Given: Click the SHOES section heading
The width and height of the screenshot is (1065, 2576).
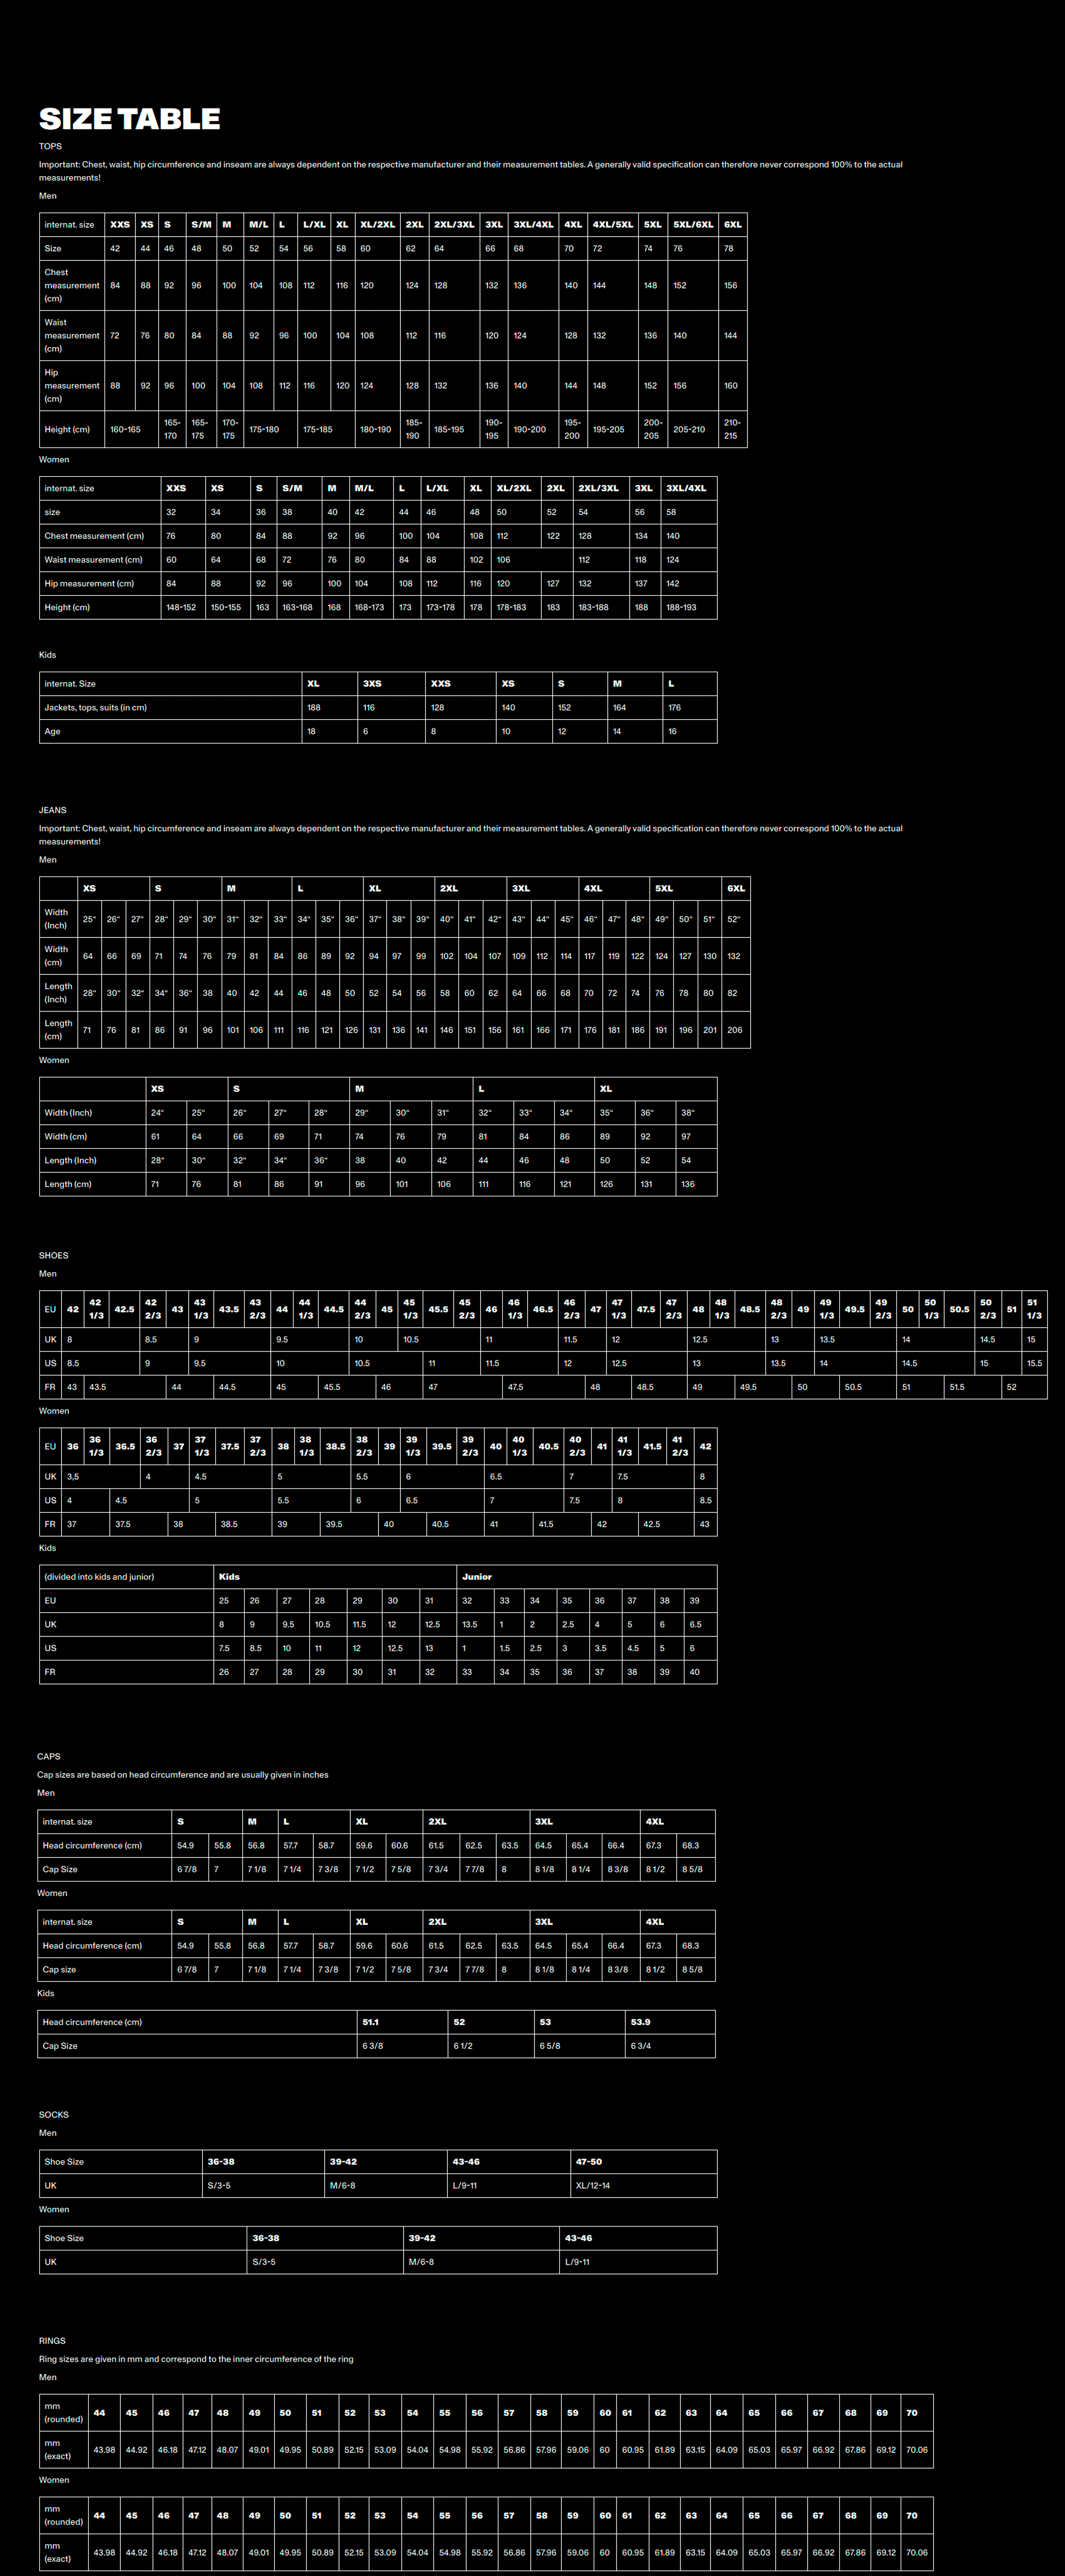Looking at the screenshot, I should [54, 1255].
